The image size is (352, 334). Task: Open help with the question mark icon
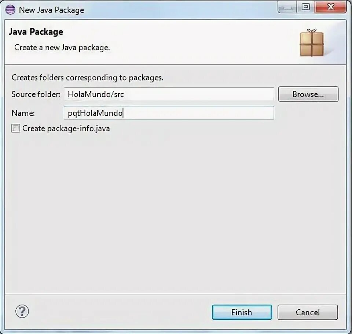coord(22,311)
